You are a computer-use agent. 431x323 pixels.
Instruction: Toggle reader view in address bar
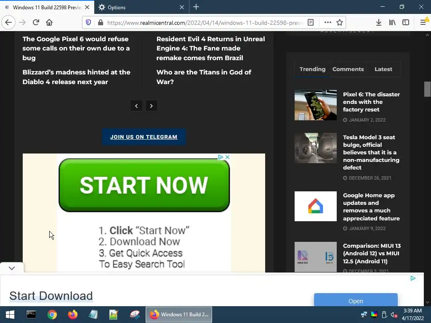pyautogui.click(x=311, y=23)
